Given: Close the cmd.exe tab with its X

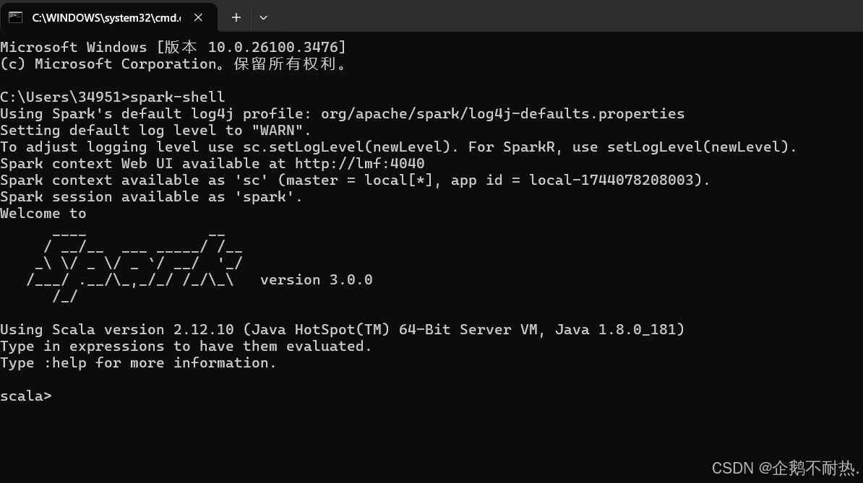Looking at the screenshot, I should click(x=198, y=17).
